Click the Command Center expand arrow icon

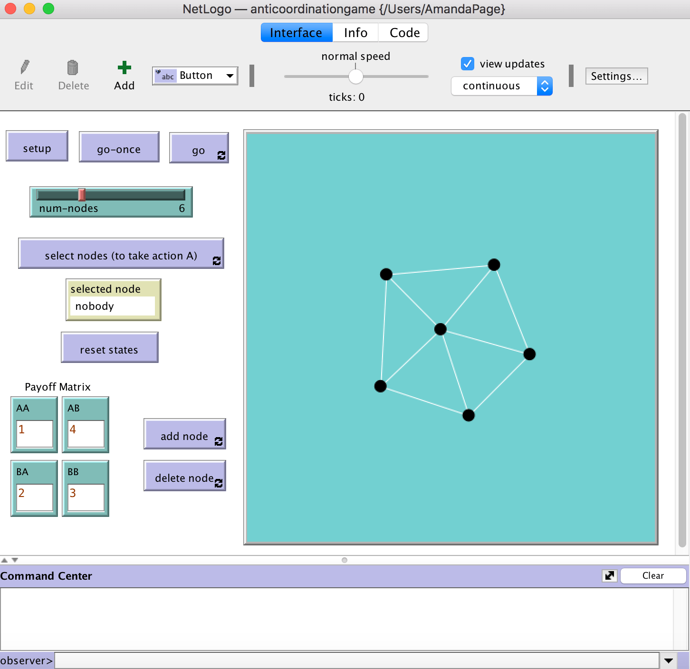[x=609, y=576]
